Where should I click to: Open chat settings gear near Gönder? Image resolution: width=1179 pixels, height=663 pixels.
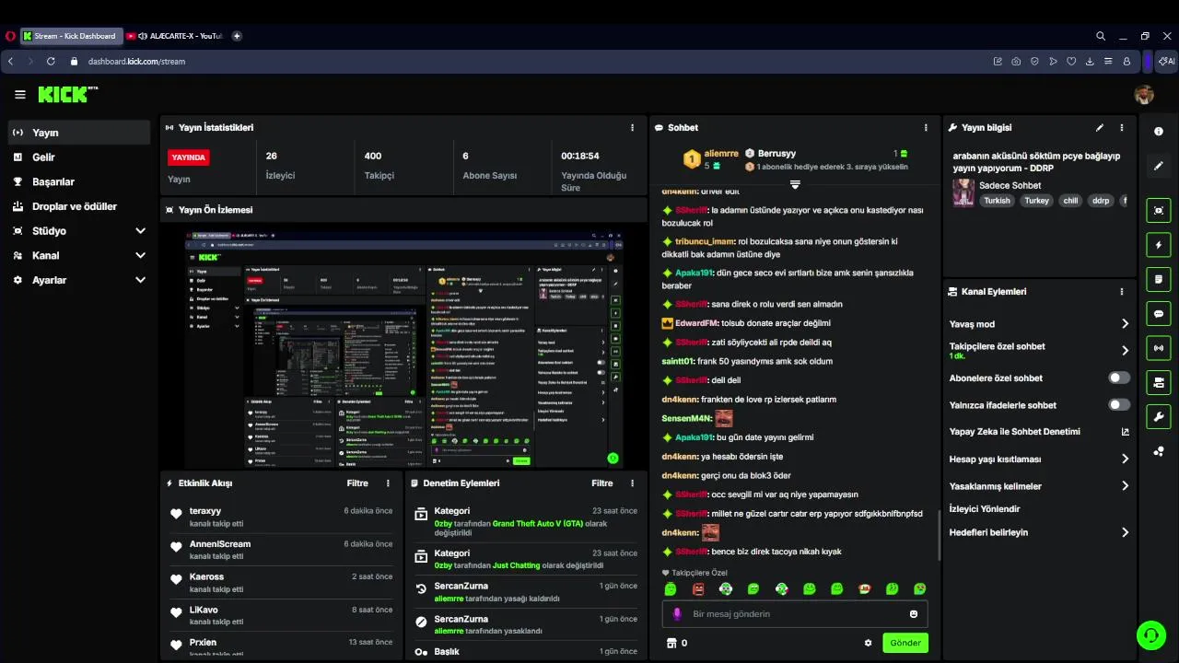pos(868,643)
